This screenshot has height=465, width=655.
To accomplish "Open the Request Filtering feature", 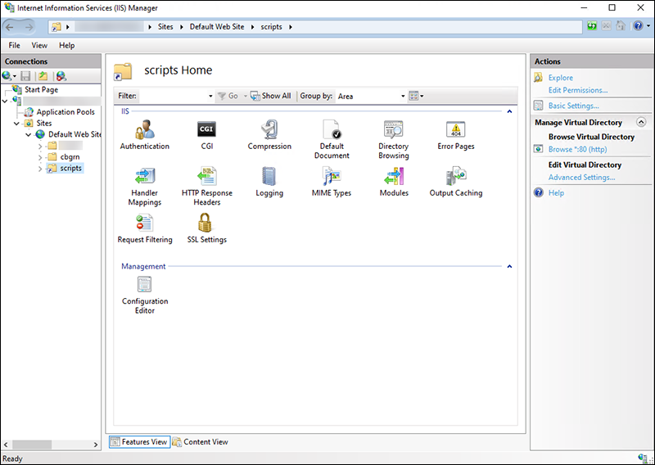I will [145, 228].
